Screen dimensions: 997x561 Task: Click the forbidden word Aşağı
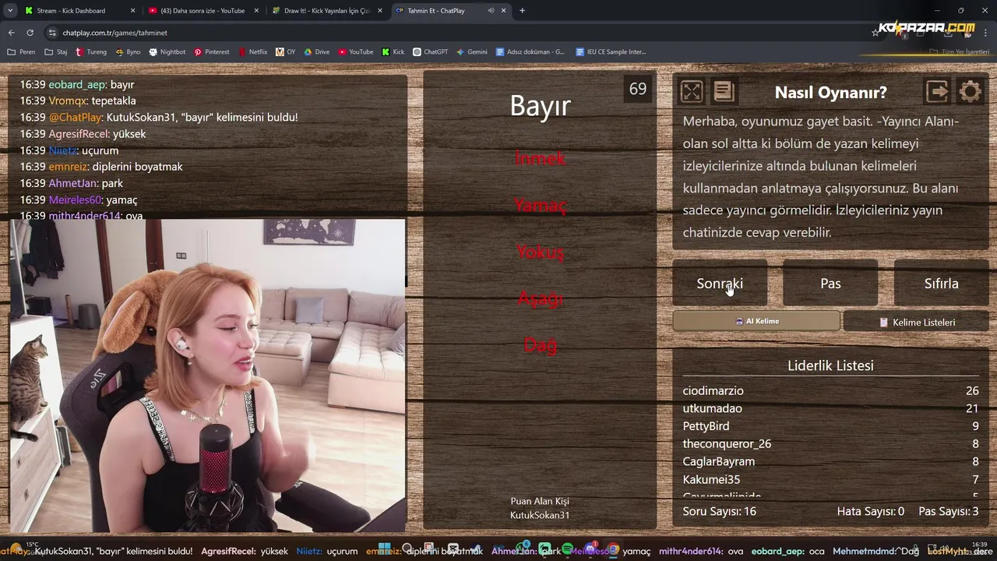pos(540,299)
